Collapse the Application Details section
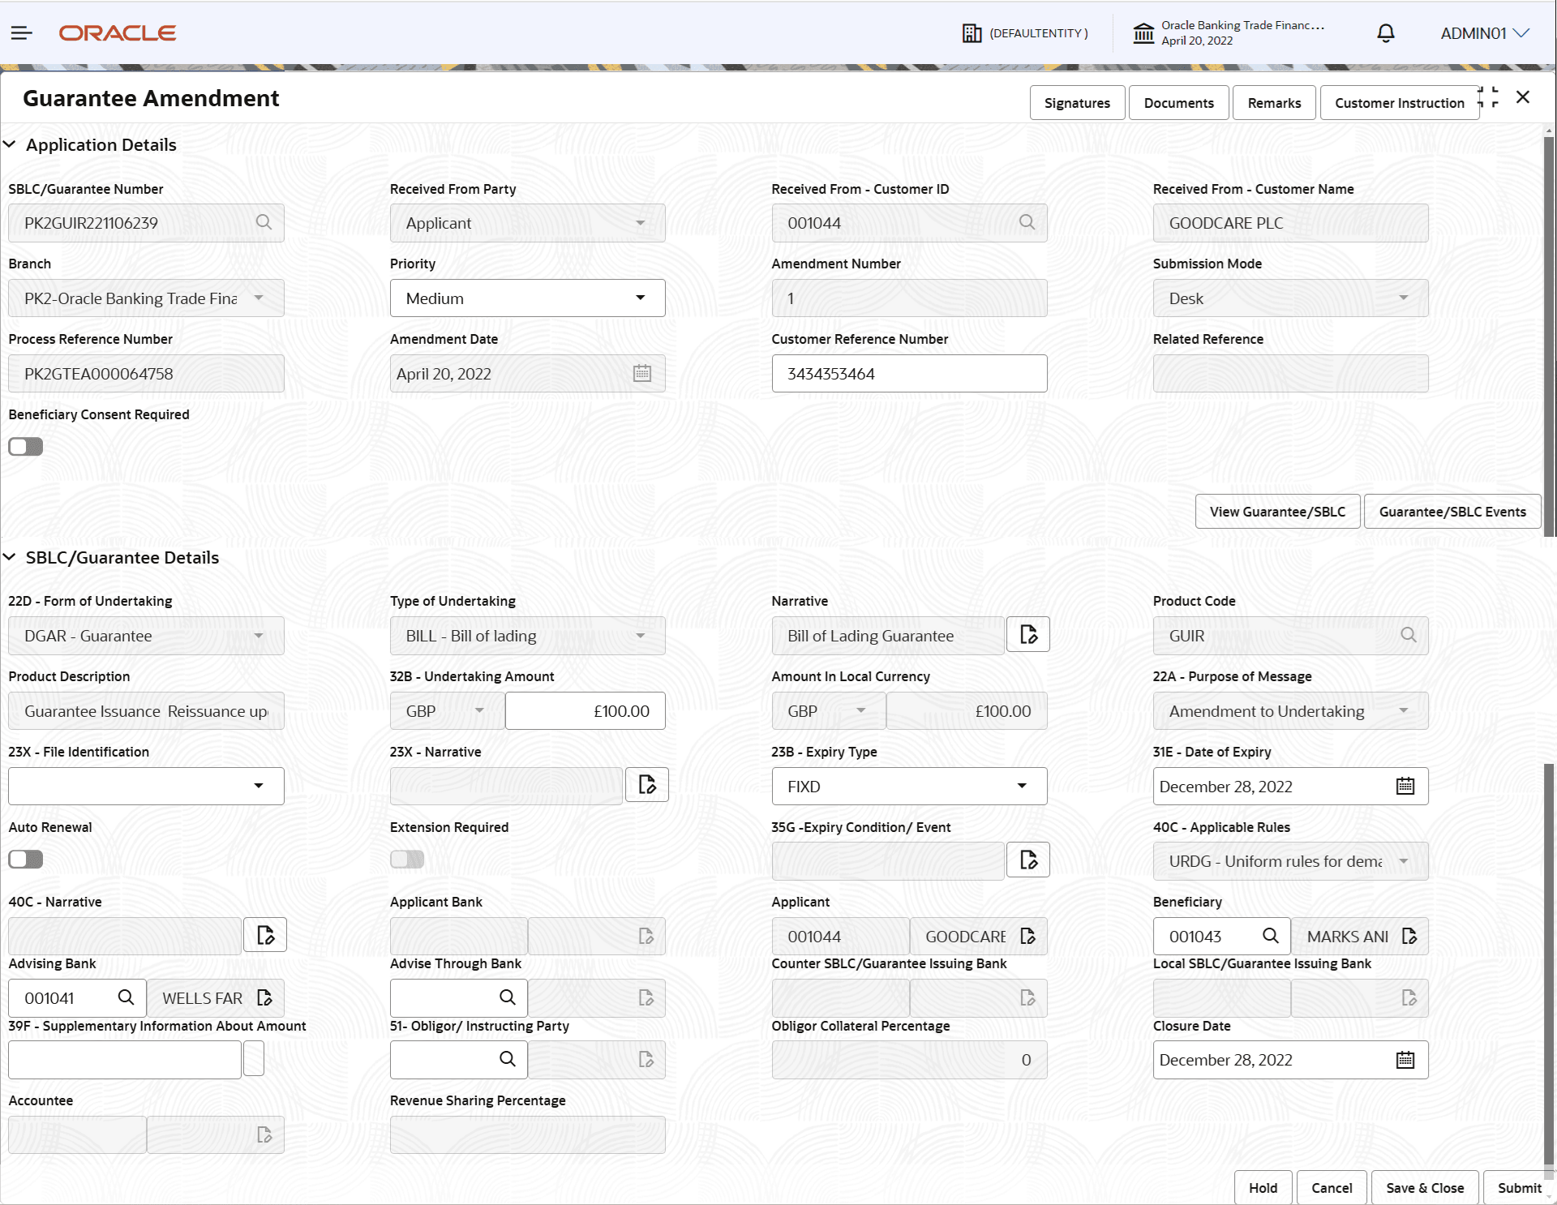1557x1205 pixels. point(10,144)
